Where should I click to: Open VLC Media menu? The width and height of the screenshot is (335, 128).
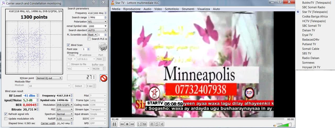pos(116,9)
